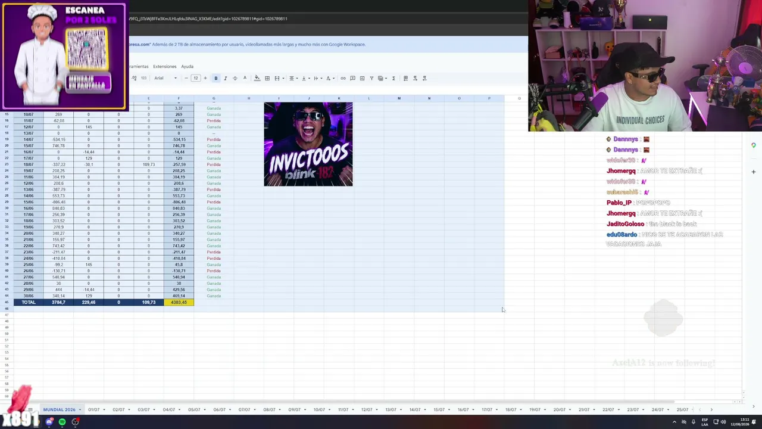Apply strikethrough formatting from the toolbar
762x429 pixels.
[x=235, y=78]
